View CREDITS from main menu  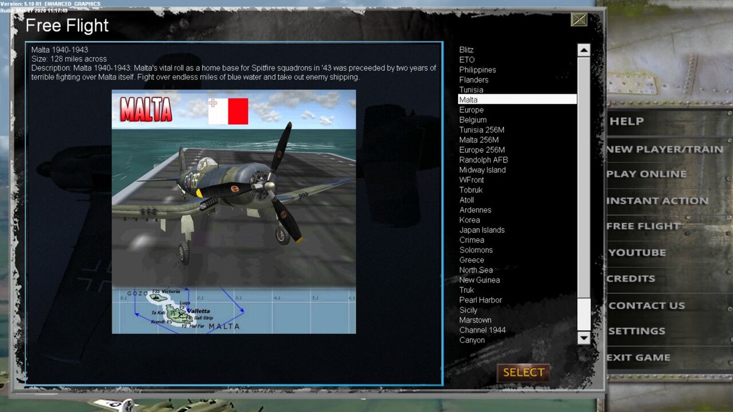[631, 279]
